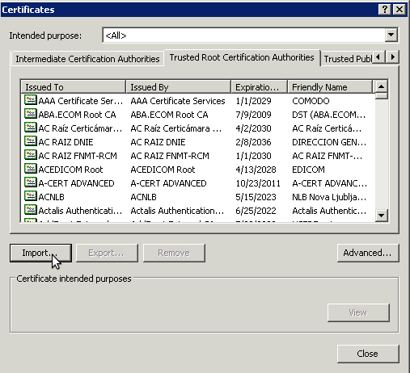
Task: Select Trusted Root Certification Authorities tab
Action: (x=242, y=57)
